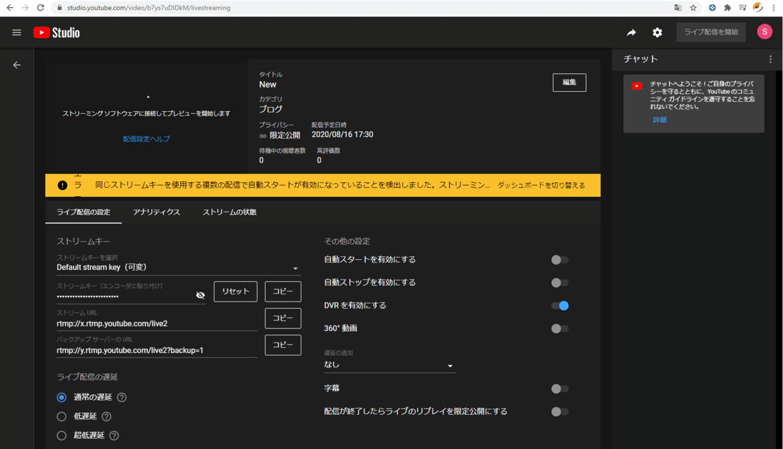This screenshot has width=783, height=449.
Task: Open the account avatar menu
Action: point(765,32)
